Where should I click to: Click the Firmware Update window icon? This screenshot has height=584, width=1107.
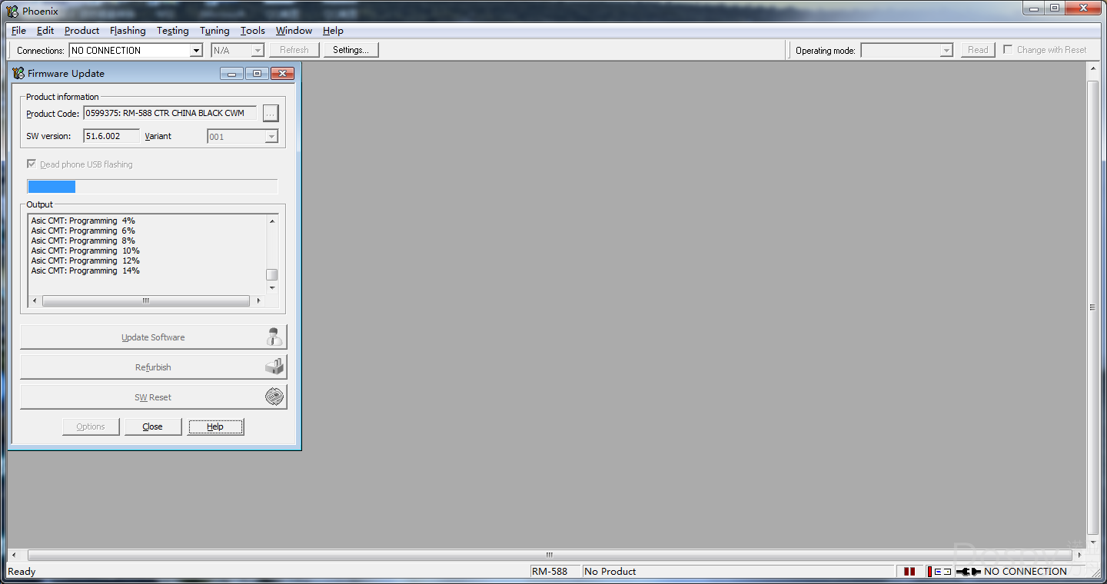(x=18, y=74)
